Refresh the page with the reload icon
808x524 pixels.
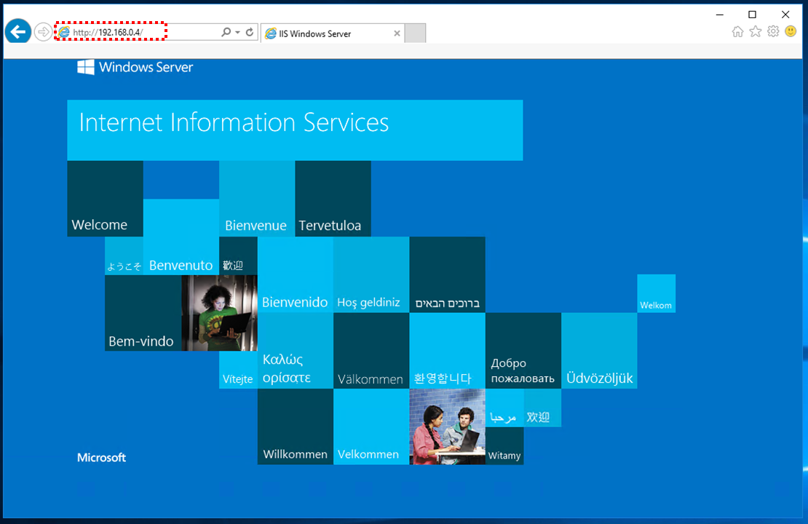[250, 32]
